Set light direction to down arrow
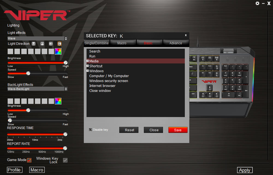This screenshot has height=175, width=273. click(42, 43)
